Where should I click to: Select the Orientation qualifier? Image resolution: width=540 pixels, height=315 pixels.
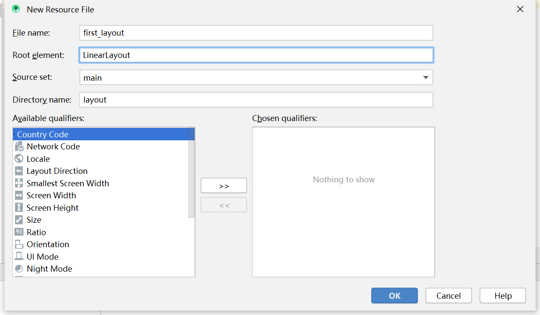[101, 244]
